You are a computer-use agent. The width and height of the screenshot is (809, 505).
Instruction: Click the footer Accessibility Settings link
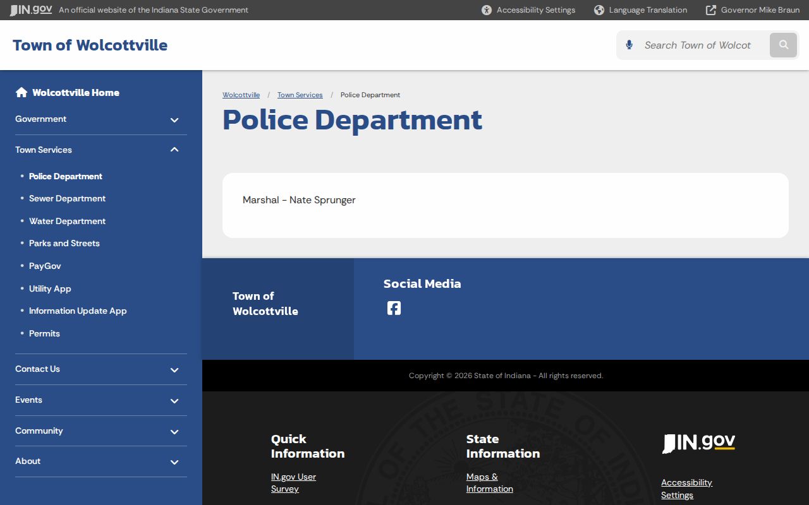686,489
